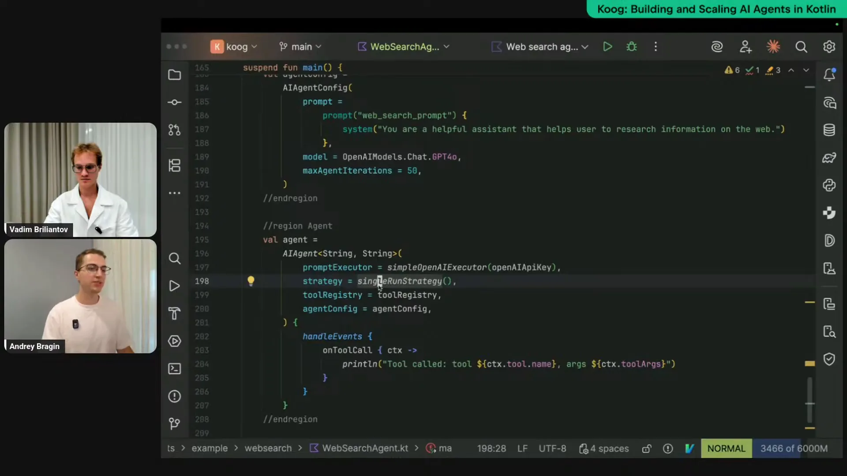Screen dimensions: 847x476
Task: Debug the Web search agent configuration
Action: coord(632,47)
